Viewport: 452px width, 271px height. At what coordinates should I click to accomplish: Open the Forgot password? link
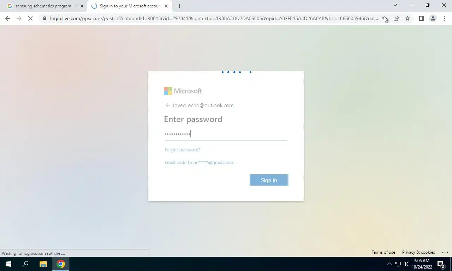tap(183, 150)
